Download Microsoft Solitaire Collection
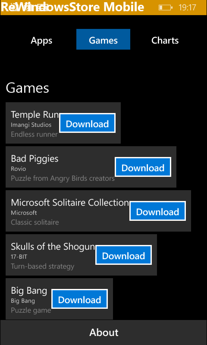Image resolution: width=207 pixels, height=345 pixels. click(x=157, y=212)
